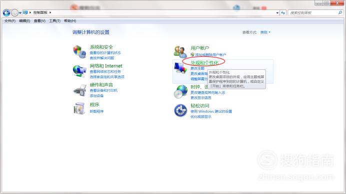
Task: Click the 时钟 globe and clock icon
Action: [x=180, y=92]
